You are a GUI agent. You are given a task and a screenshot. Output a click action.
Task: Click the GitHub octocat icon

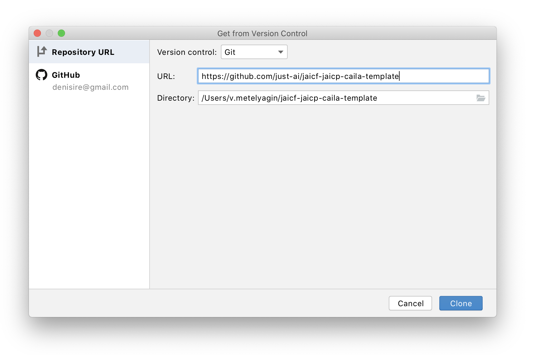click(x=42, y=75)
